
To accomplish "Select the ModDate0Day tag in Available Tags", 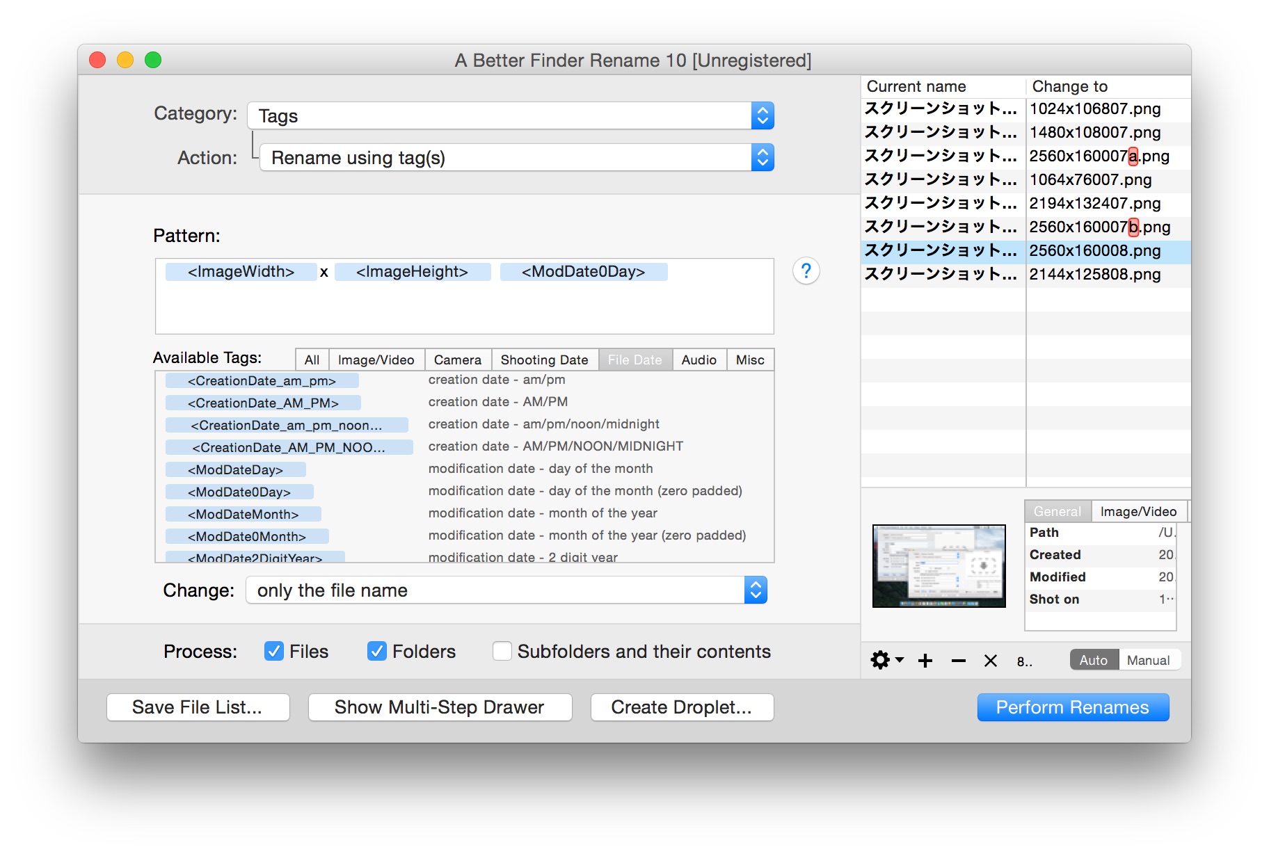I will click(239, 492).
